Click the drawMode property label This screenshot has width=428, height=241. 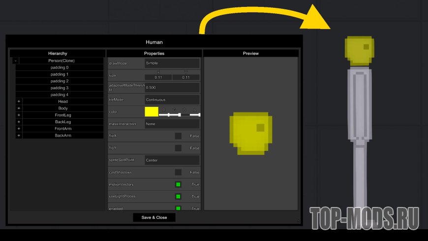point(118,63)
